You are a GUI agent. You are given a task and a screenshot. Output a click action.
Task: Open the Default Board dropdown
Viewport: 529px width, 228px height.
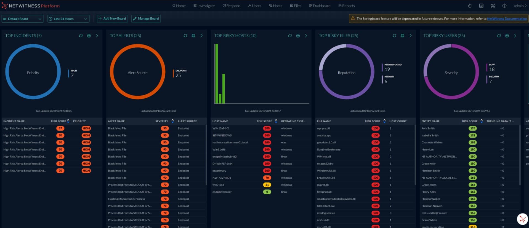23,19
